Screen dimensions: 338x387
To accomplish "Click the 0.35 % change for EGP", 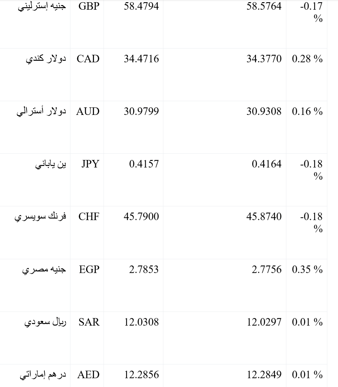I will pyautogui.click(x=307, y=270).
